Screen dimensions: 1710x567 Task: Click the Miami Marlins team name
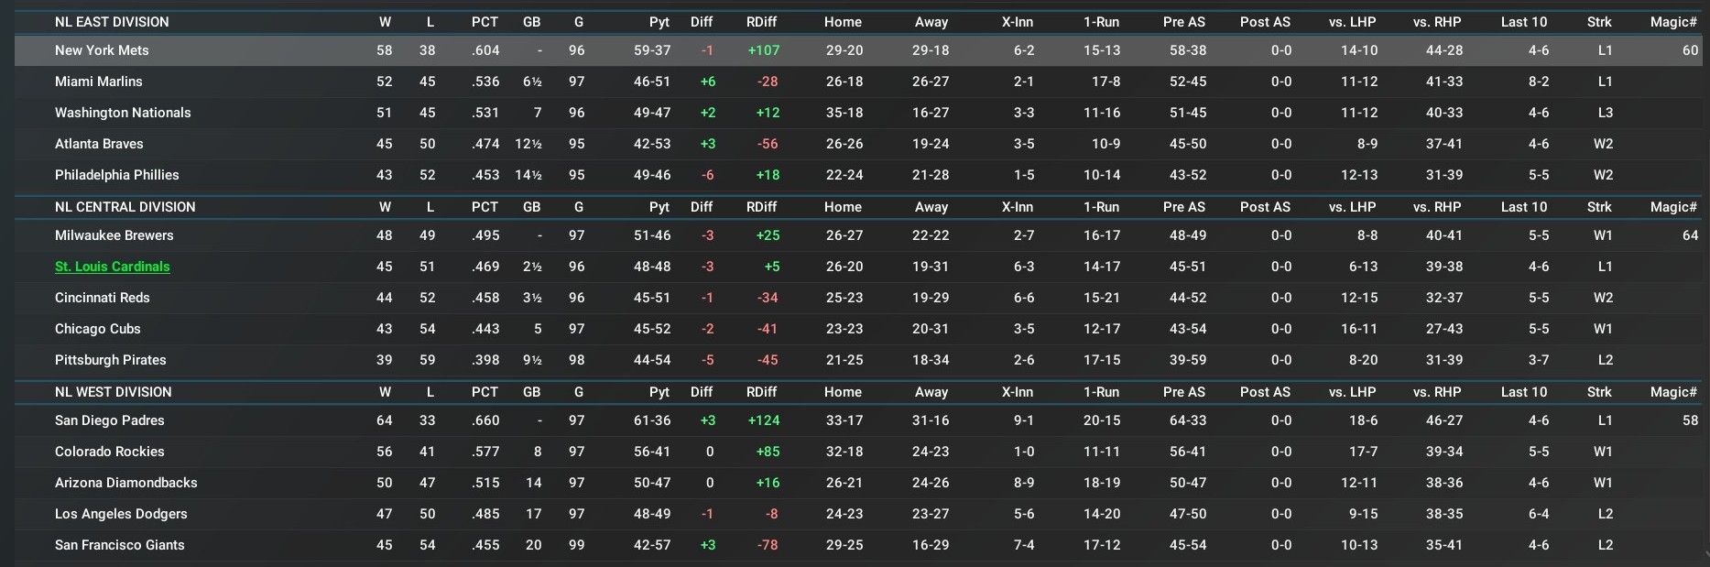tap(99, 82)
